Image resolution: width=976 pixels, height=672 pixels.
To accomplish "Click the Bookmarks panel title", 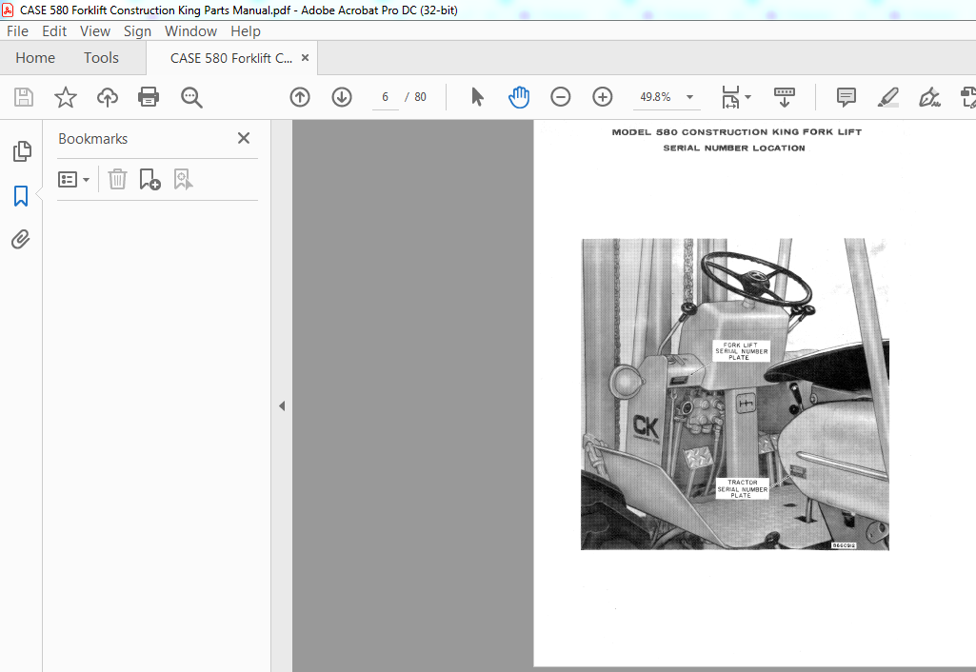I will pyautogui.click(x=92, y=139).
